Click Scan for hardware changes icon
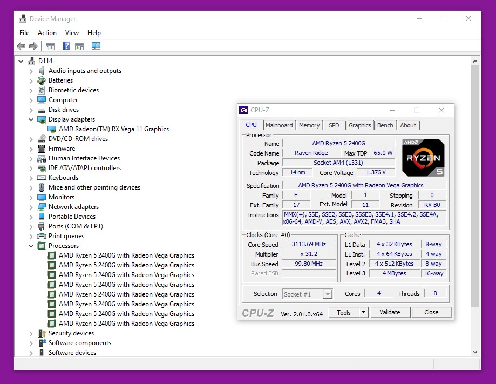 (96, 46)
